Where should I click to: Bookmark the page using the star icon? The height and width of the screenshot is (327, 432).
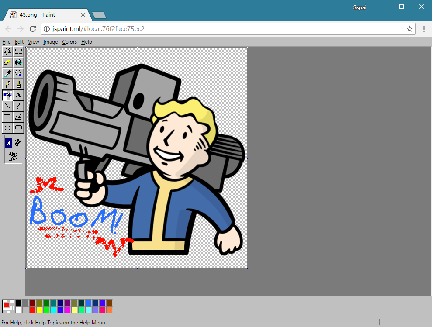coord(410,29)
